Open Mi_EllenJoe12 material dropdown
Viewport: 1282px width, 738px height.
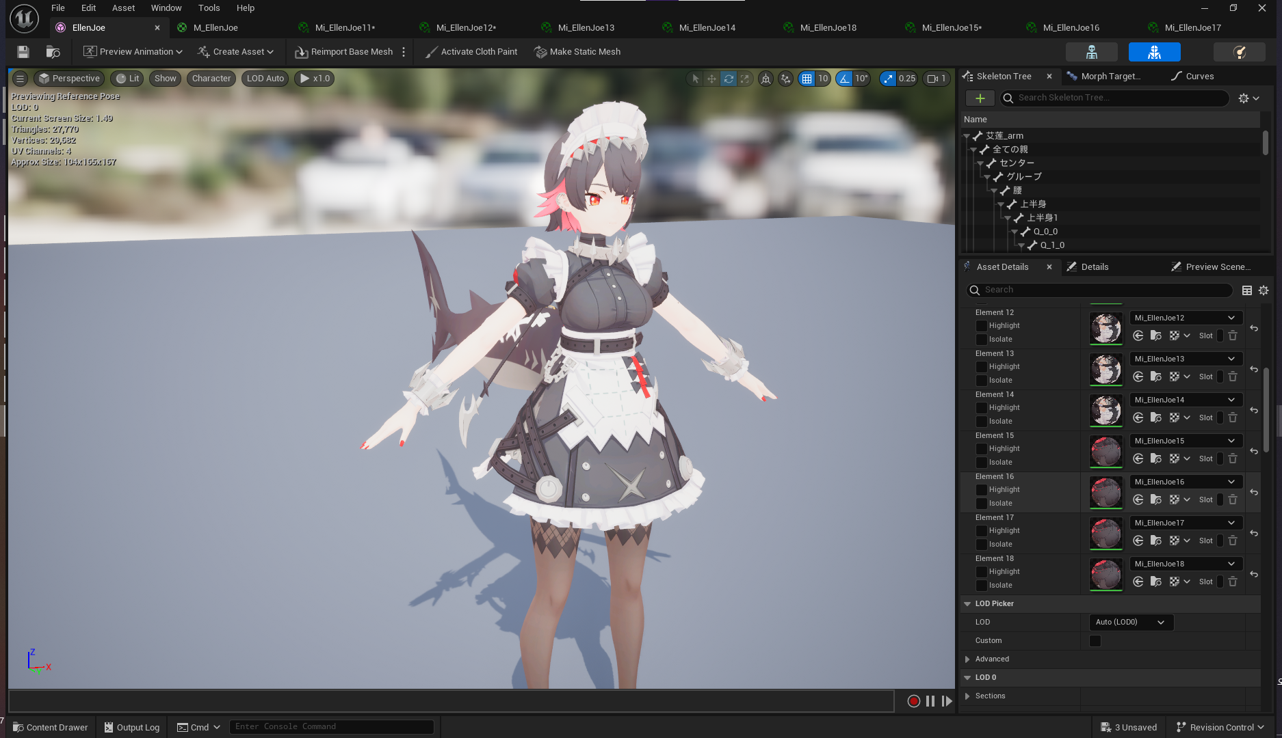pyautogui.click(x=1186, y=318)
